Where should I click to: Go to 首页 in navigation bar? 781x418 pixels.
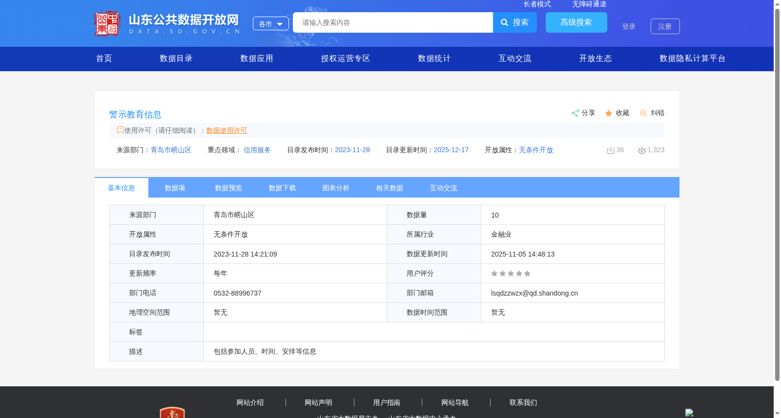tap(104, 59)
